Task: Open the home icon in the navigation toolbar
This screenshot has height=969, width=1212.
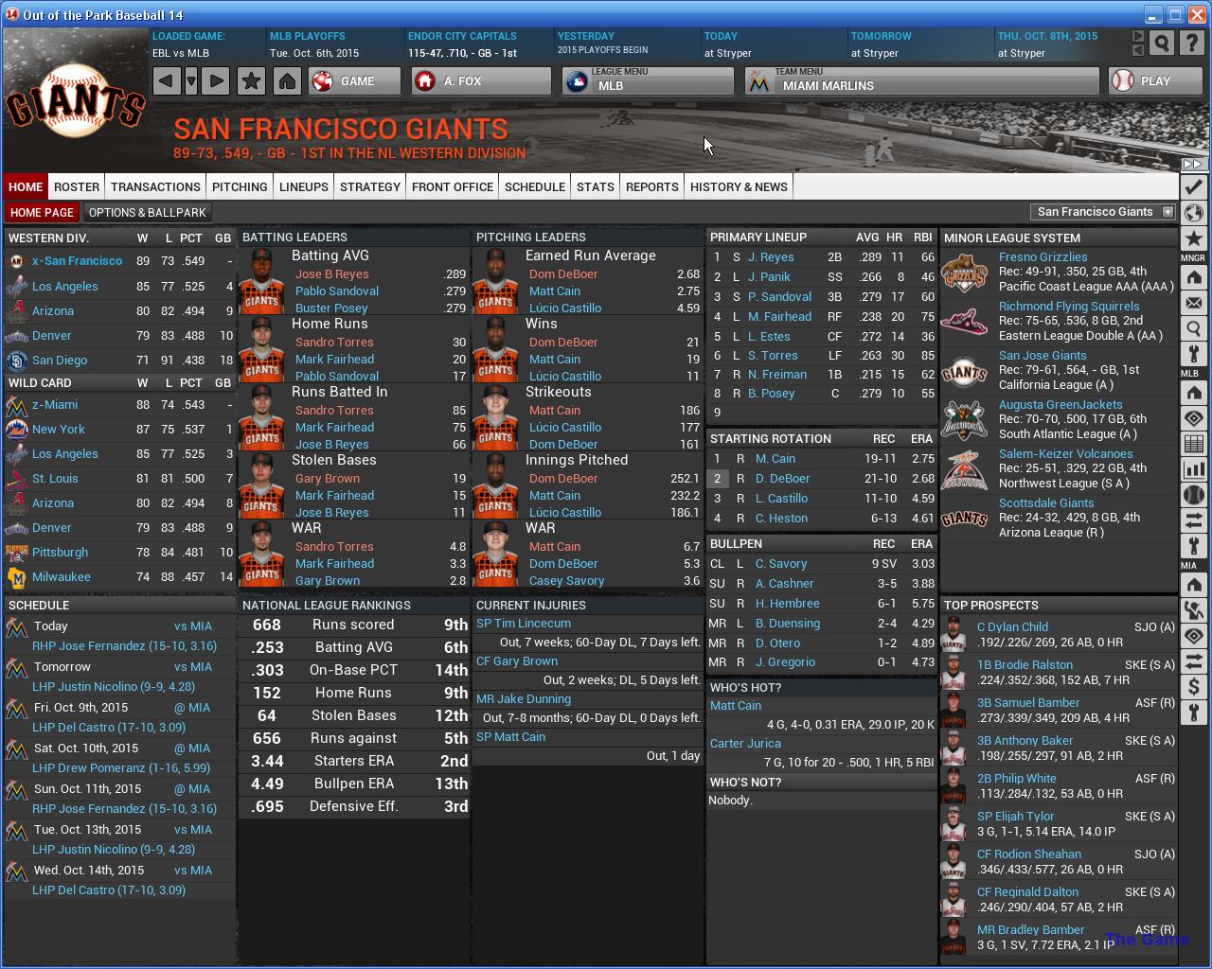Action: pyautogui.click(x=287, y=81)
